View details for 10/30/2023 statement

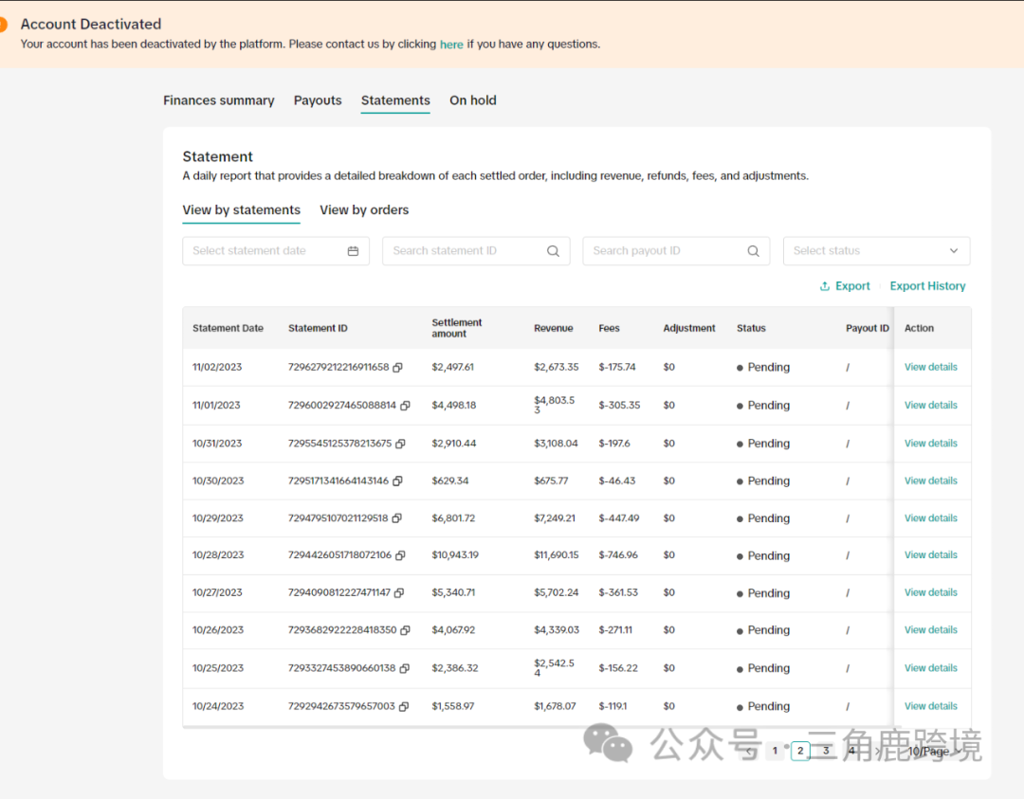(x=931, y=481)
